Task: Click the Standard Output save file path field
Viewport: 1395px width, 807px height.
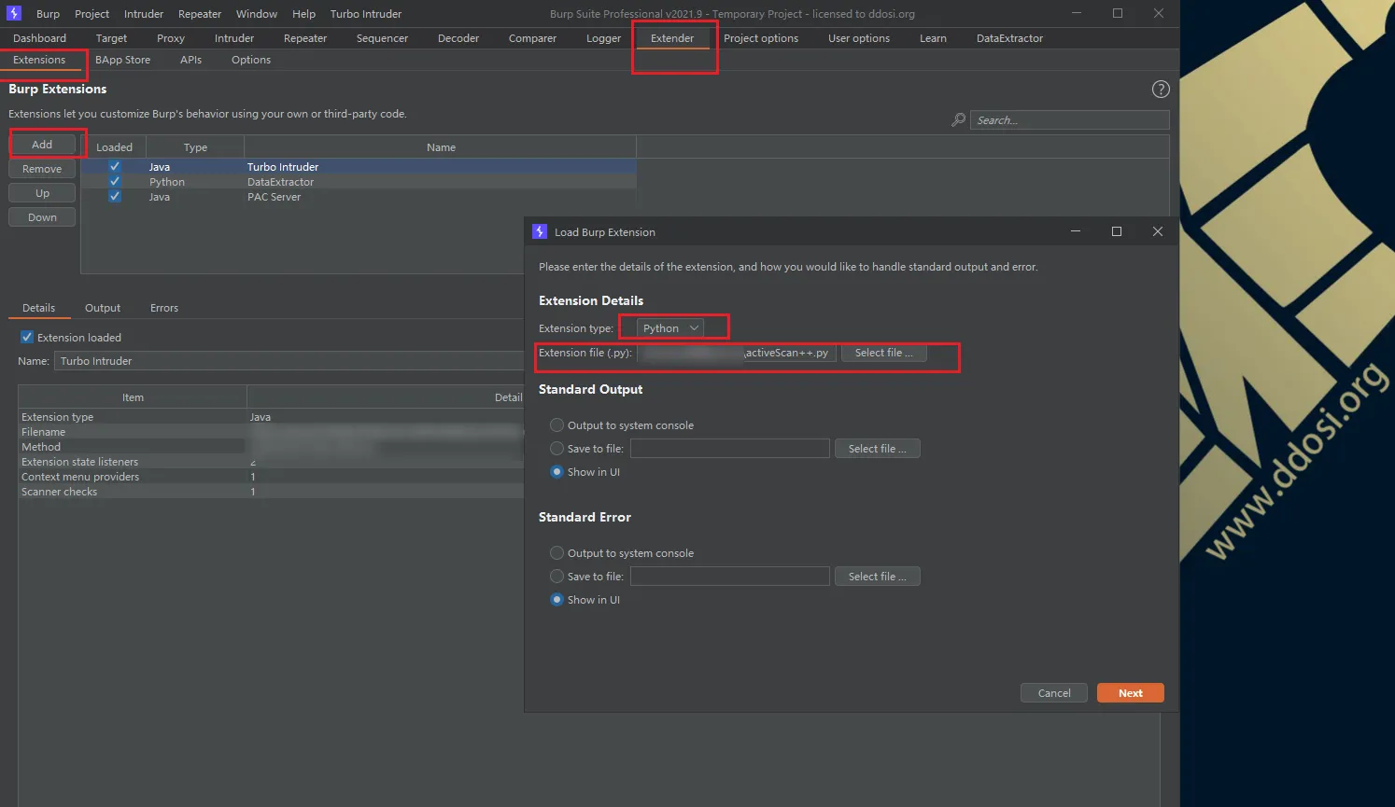Action: click(x=730, y=449)
